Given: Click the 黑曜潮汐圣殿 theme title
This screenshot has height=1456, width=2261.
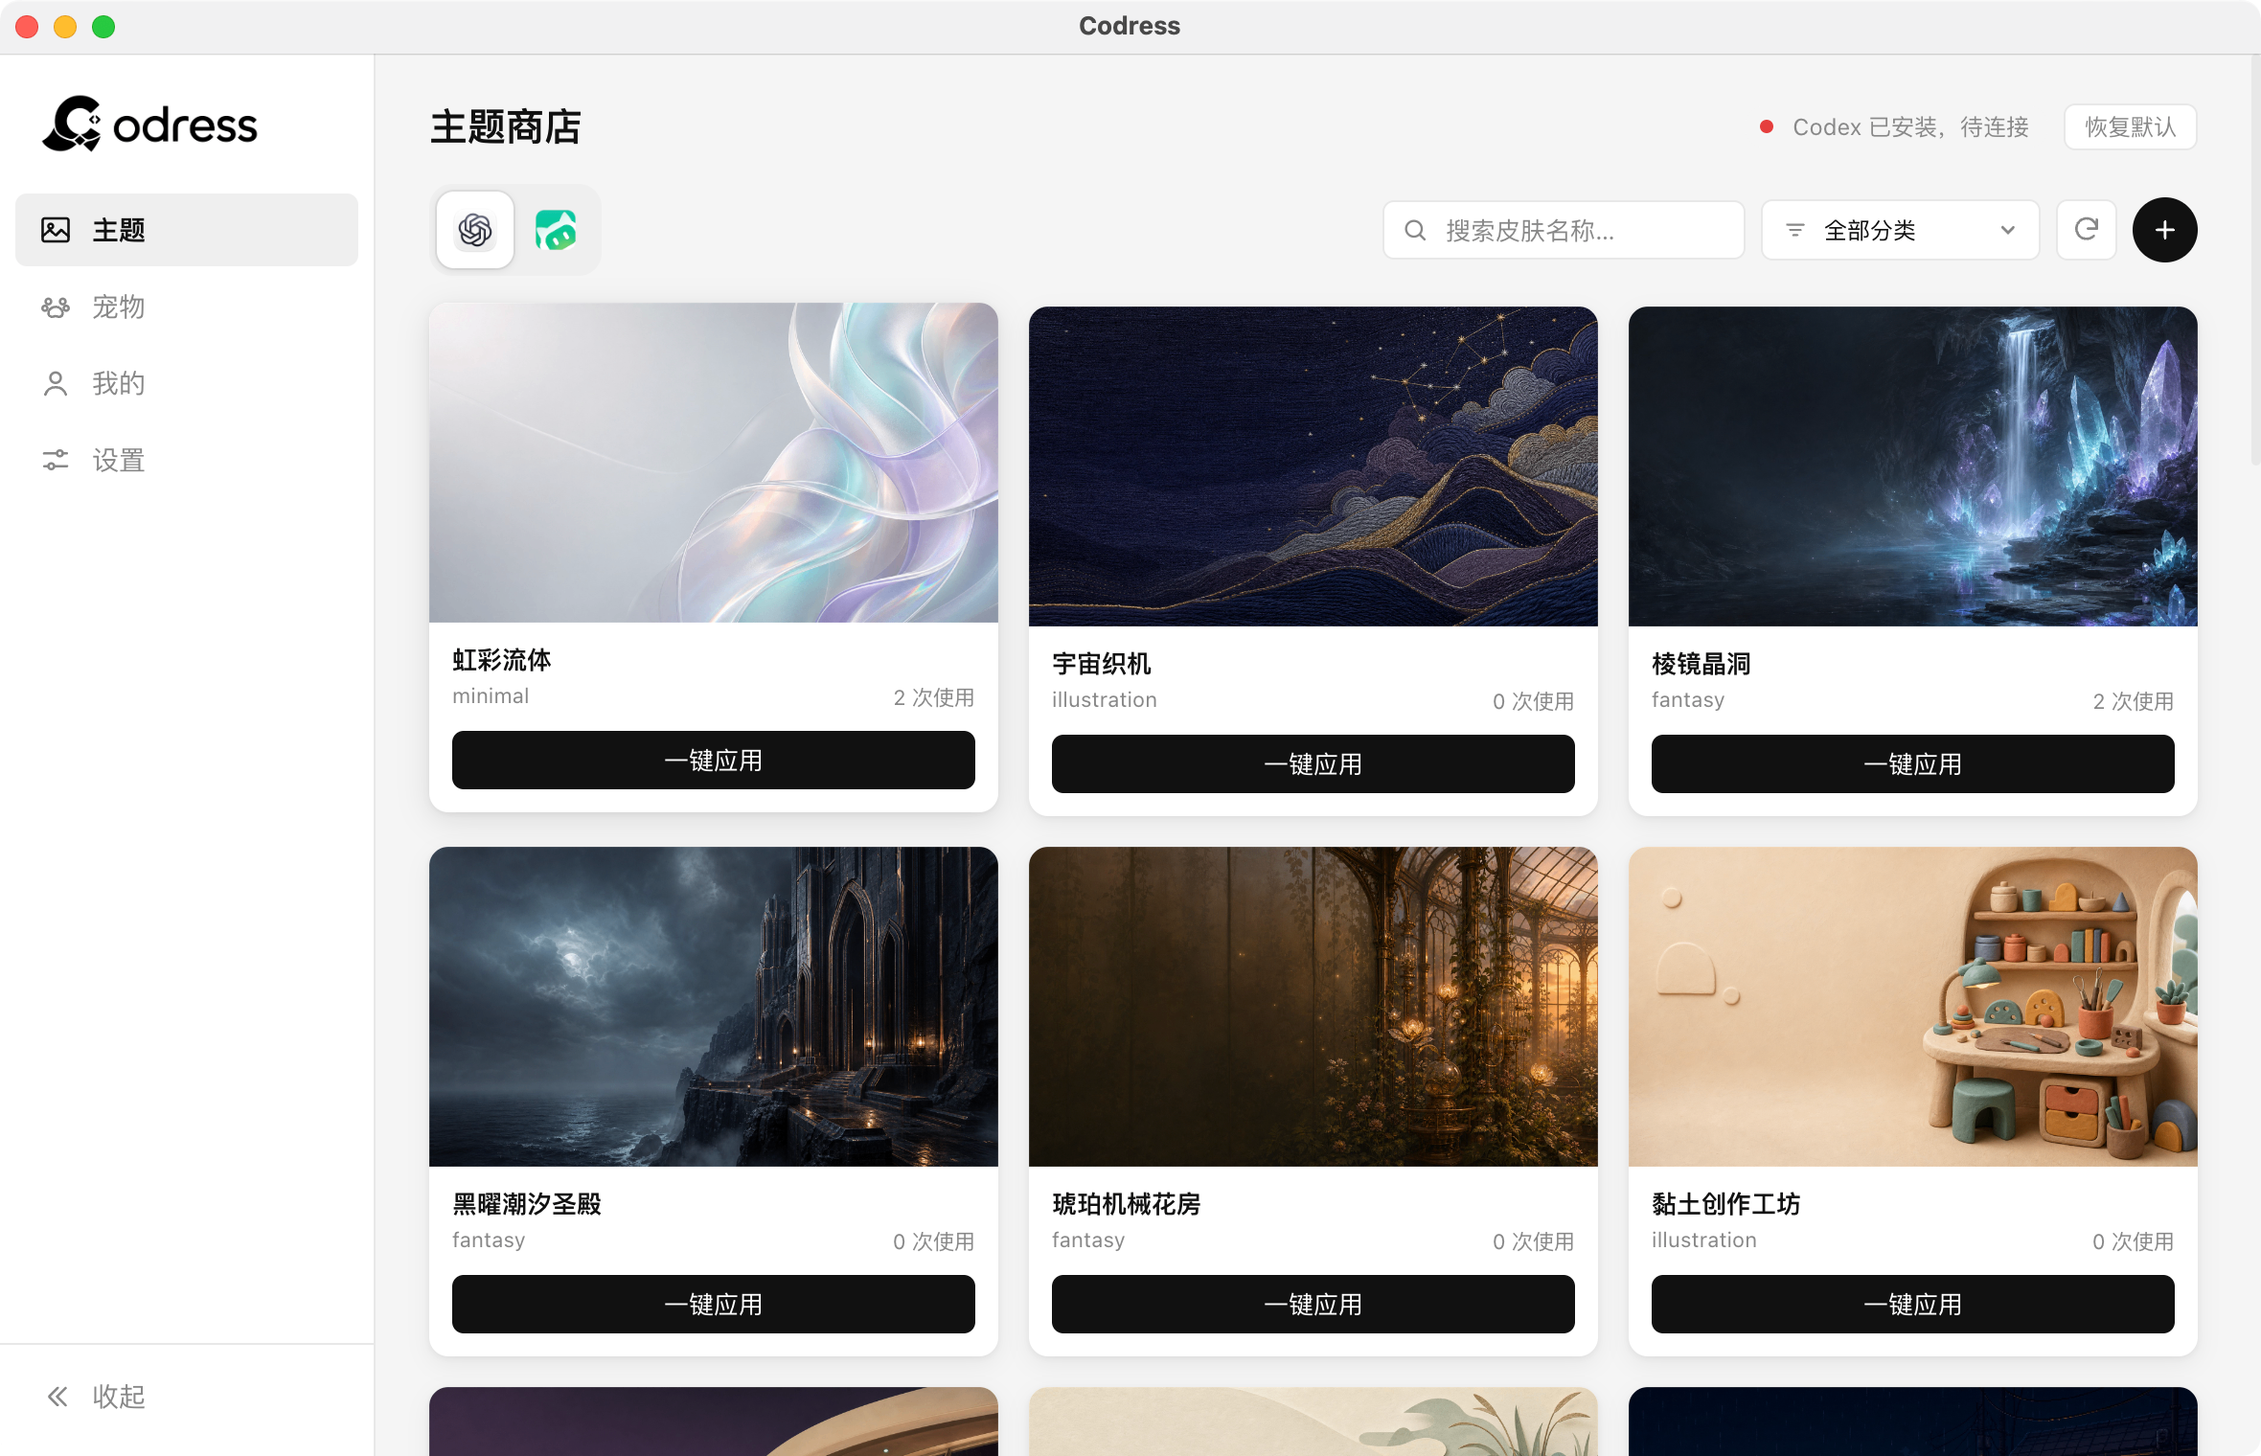Looking at the screenshot, I should tap(527, 1204).
